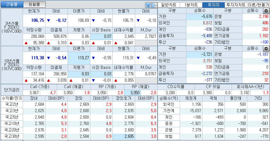
Task: Click 증권 기타 -541
Action: pos(258,124)
